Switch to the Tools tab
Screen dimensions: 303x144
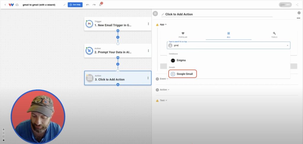click(x=274, y=35)
